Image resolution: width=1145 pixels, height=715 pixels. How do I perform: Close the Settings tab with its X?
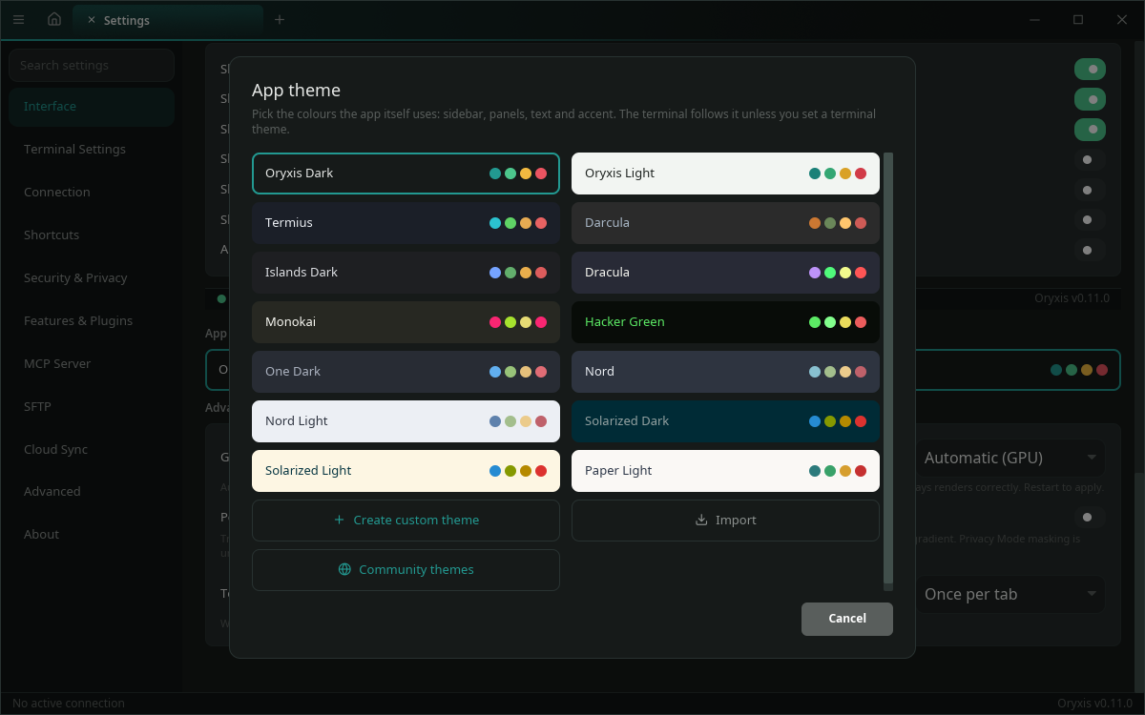(92, 20)
